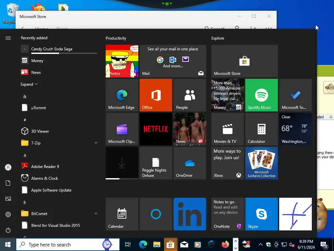Open the OneNote tile
The width and height of the screenshot is (334, 251).
coord(227,214)
